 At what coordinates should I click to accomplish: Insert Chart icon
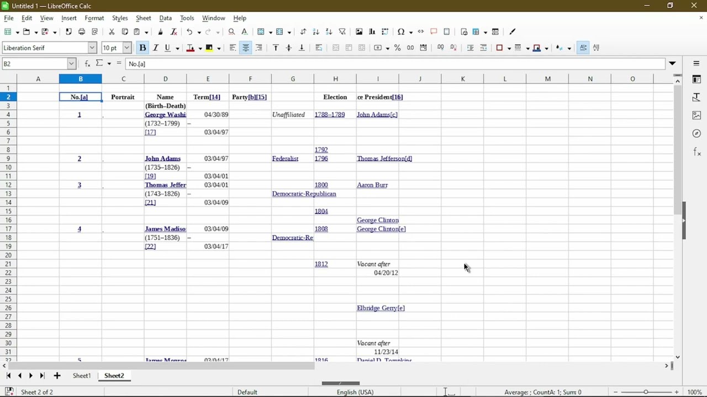372,31
